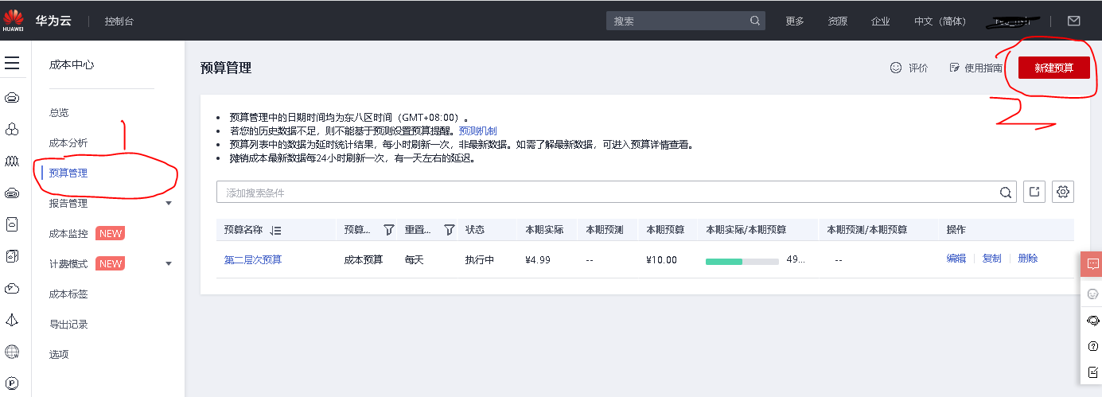Click 编辑 for 第二层次预算
Viewport: 1102px width, 397px height.
956,259
